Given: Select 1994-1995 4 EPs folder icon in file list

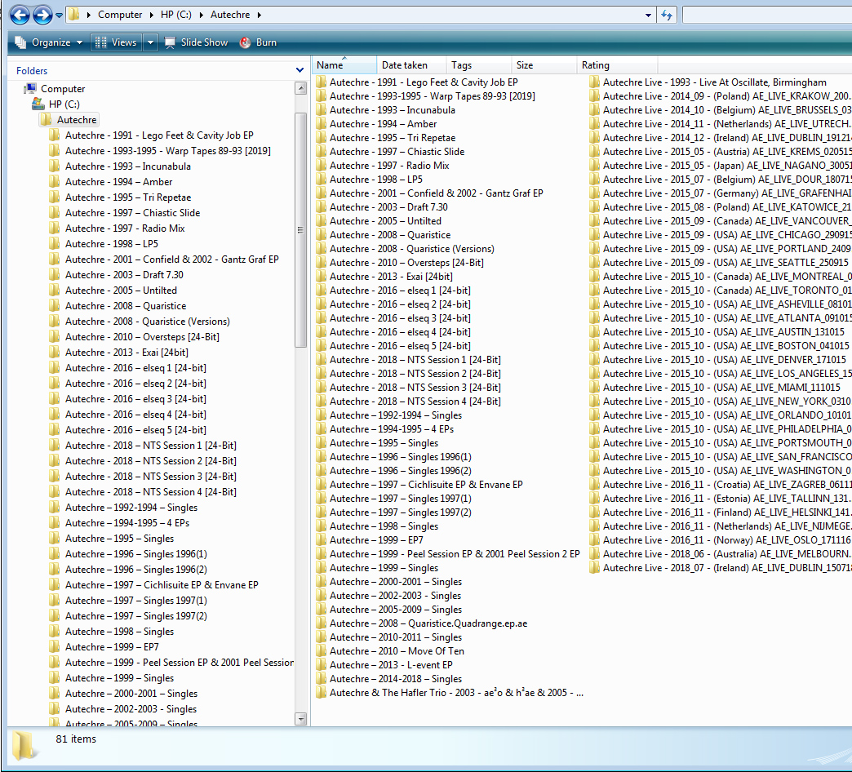Looking at the screenshot, I should pos(321,428).
